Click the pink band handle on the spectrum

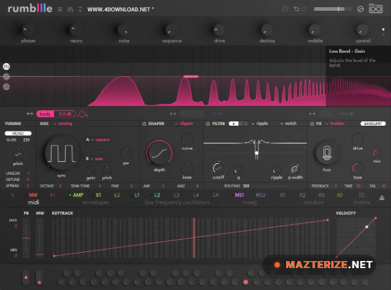(x=191, y=77)
